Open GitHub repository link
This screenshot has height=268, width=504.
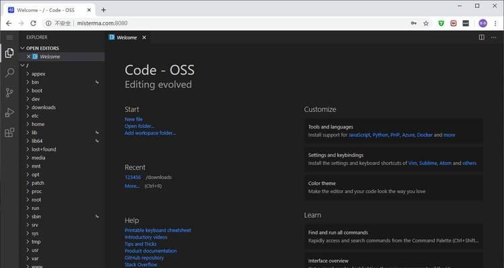point(144,258)
